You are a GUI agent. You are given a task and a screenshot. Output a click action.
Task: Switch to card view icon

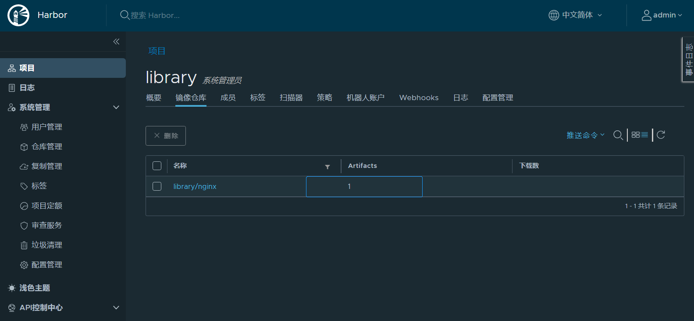636,135
